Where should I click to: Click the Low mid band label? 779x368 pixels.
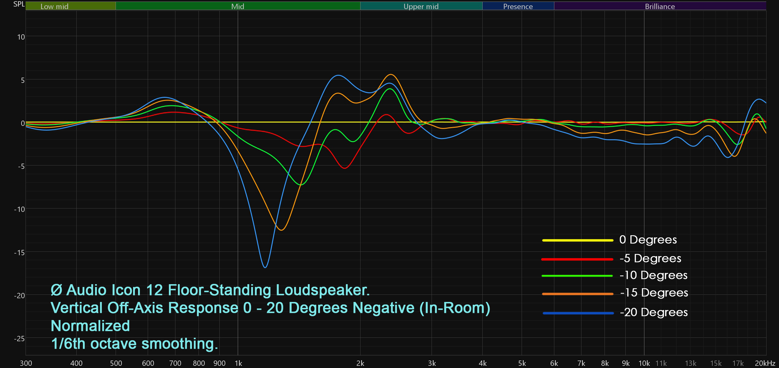[55, 6]
